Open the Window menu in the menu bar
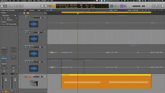Screen dimensions: 165x93 [44, 1]
